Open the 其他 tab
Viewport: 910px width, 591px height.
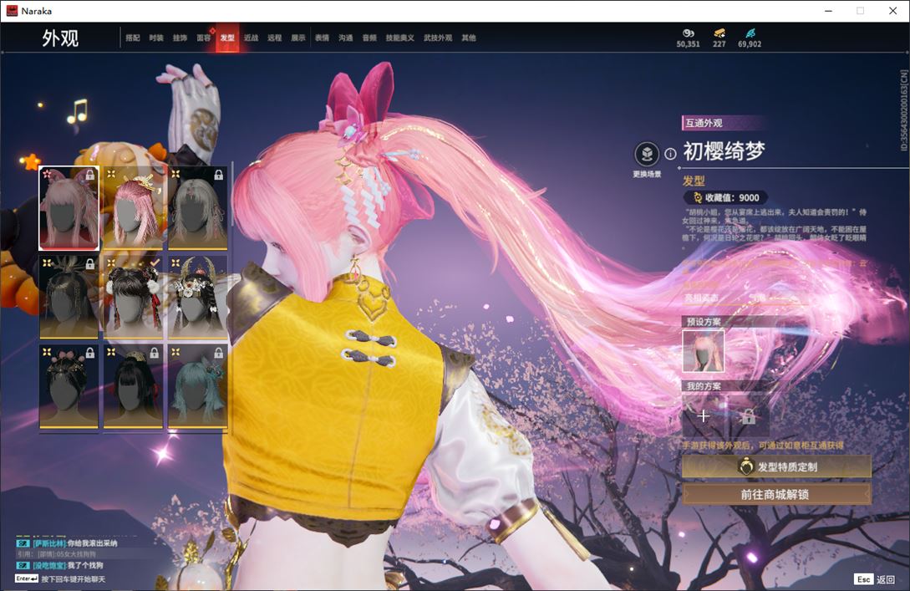469,38
